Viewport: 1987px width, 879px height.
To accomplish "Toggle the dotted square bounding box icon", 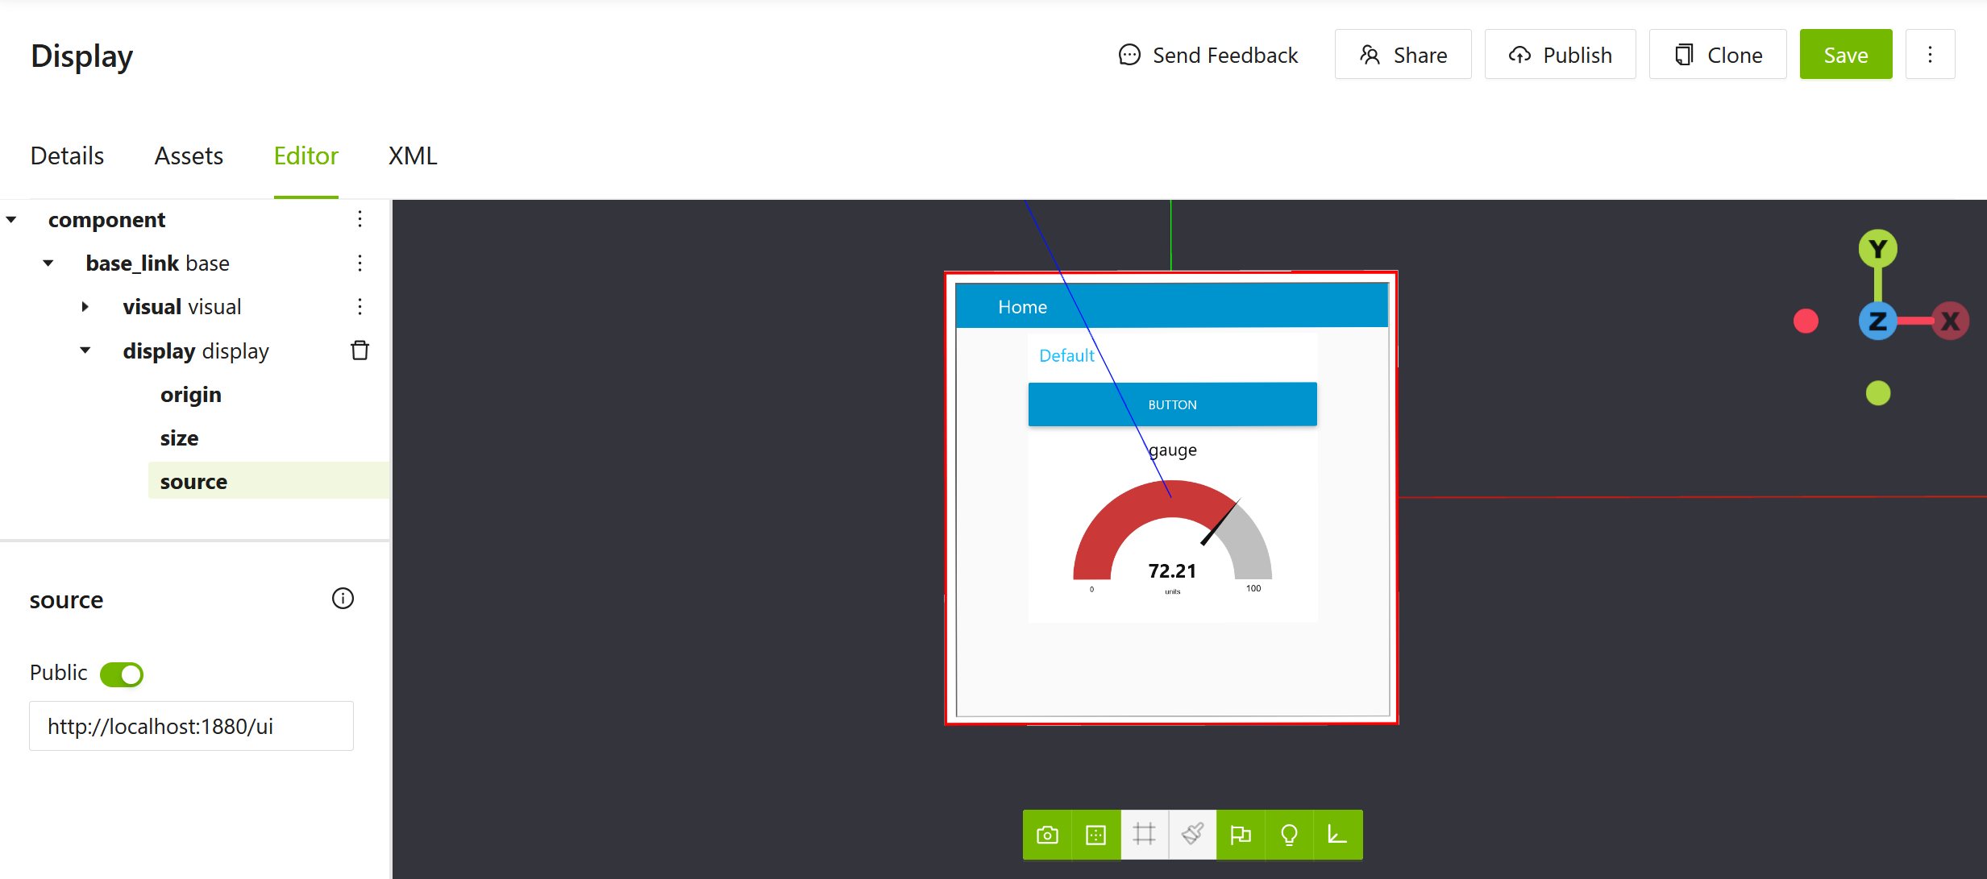I will [x=1095, y=835].
